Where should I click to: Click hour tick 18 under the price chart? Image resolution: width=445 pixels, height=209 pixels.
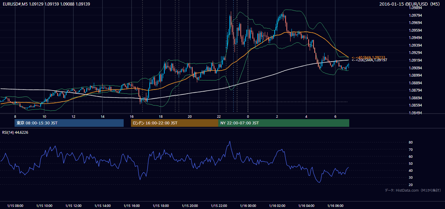[161, 116]
